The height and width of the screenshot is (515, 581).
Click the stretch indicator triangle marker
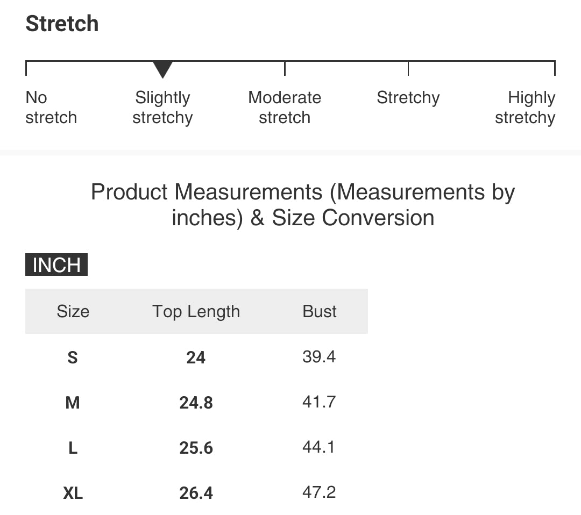tap(162, 69)
